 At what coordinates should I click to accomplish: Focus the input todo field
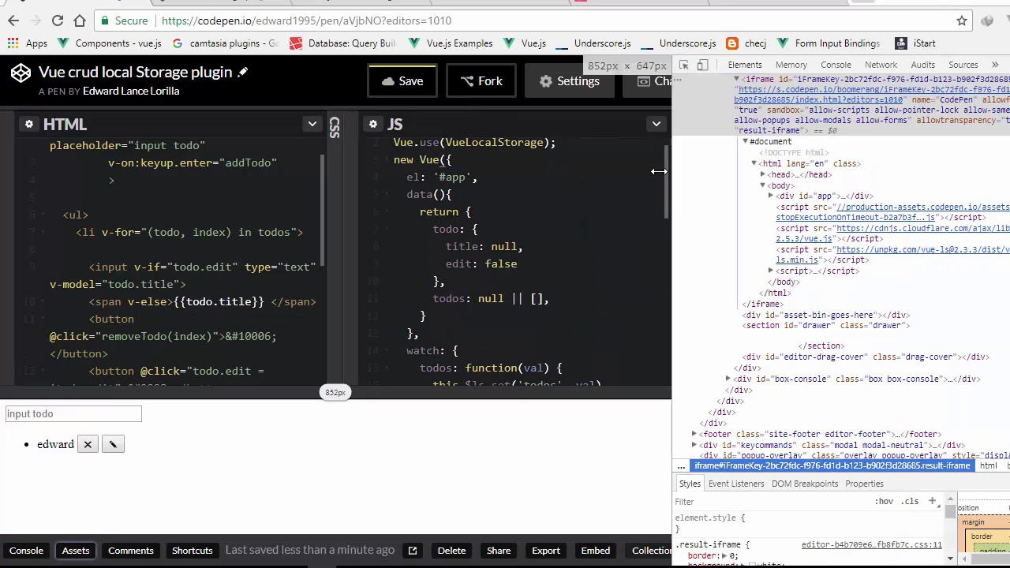pos(73,413)
